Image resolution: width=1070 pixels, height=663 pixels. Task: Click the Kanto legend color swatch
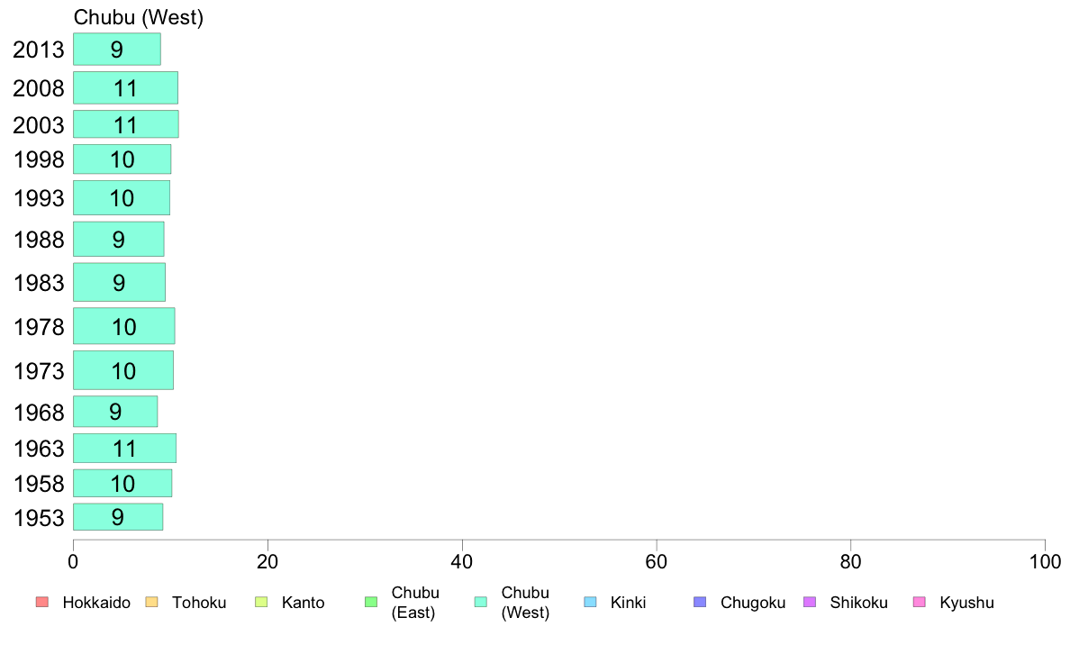pos(261,603)
